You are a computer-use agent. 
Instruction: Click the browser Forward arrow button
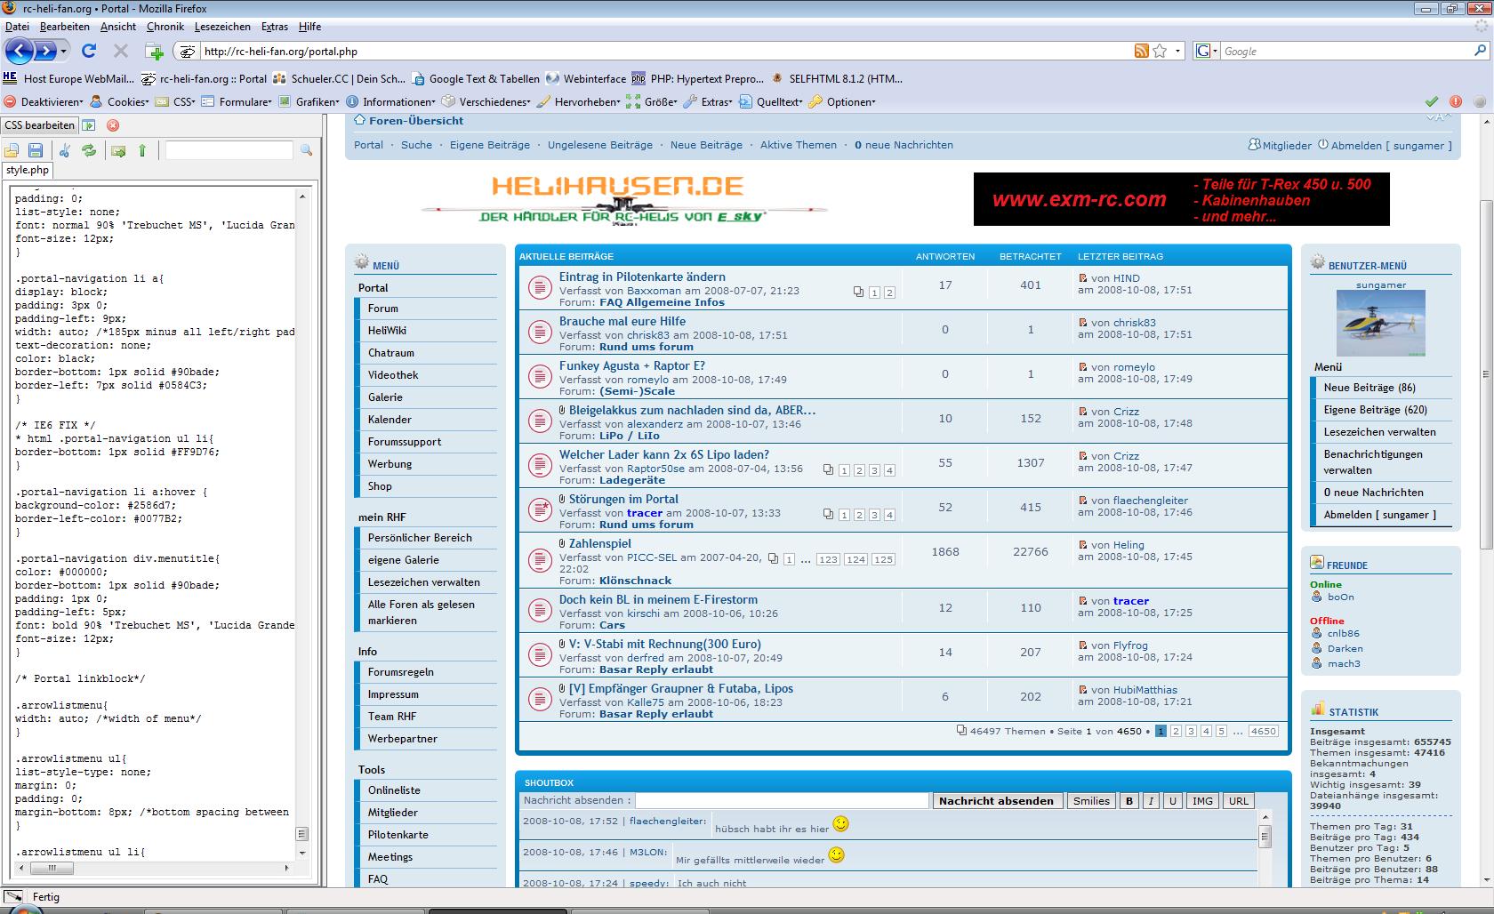pyautogui.click(x=44, y=51)
